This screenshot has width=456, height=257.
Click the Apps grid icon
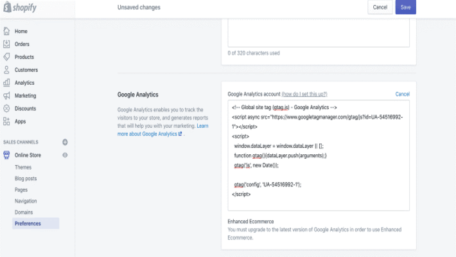point(6,121)
